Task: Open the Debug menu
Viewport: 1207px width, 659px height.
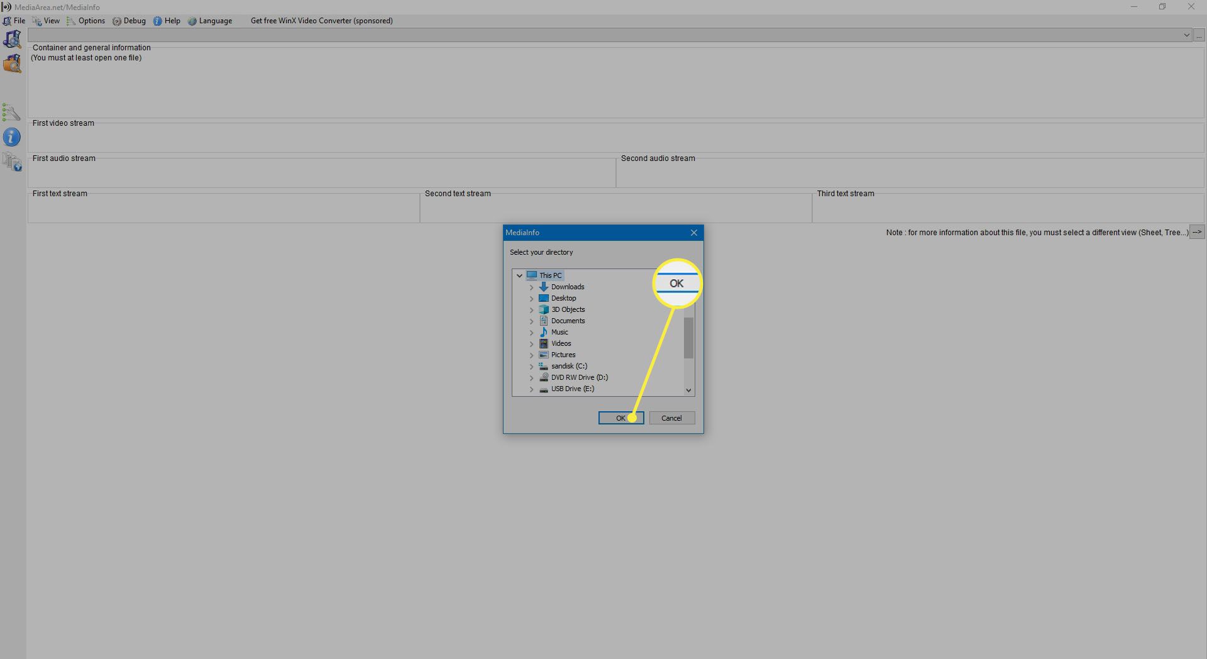Action: pyautogui.click(x=129, y=21)
